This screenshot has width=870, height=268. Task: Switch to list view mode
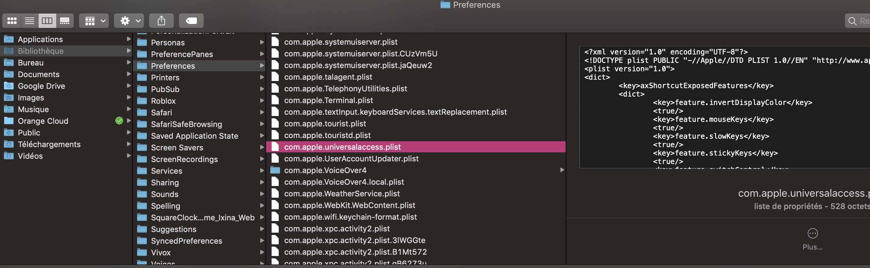[x=30, y=21]
